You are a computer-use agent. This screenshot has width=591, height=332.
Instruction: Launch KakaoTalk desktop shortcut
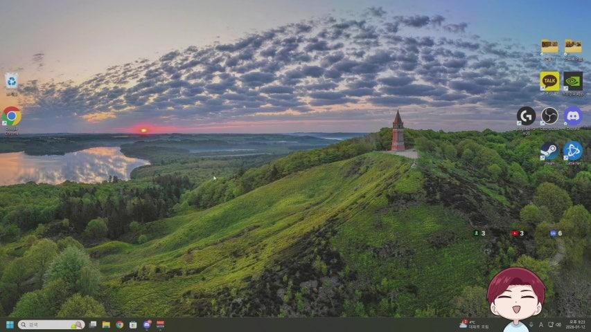click(549, 82)
